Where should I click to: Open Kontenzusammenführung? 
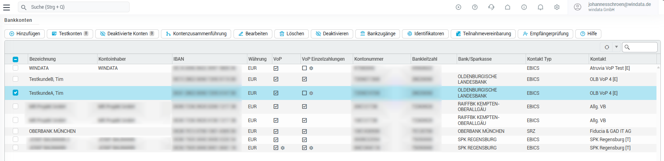196,34
